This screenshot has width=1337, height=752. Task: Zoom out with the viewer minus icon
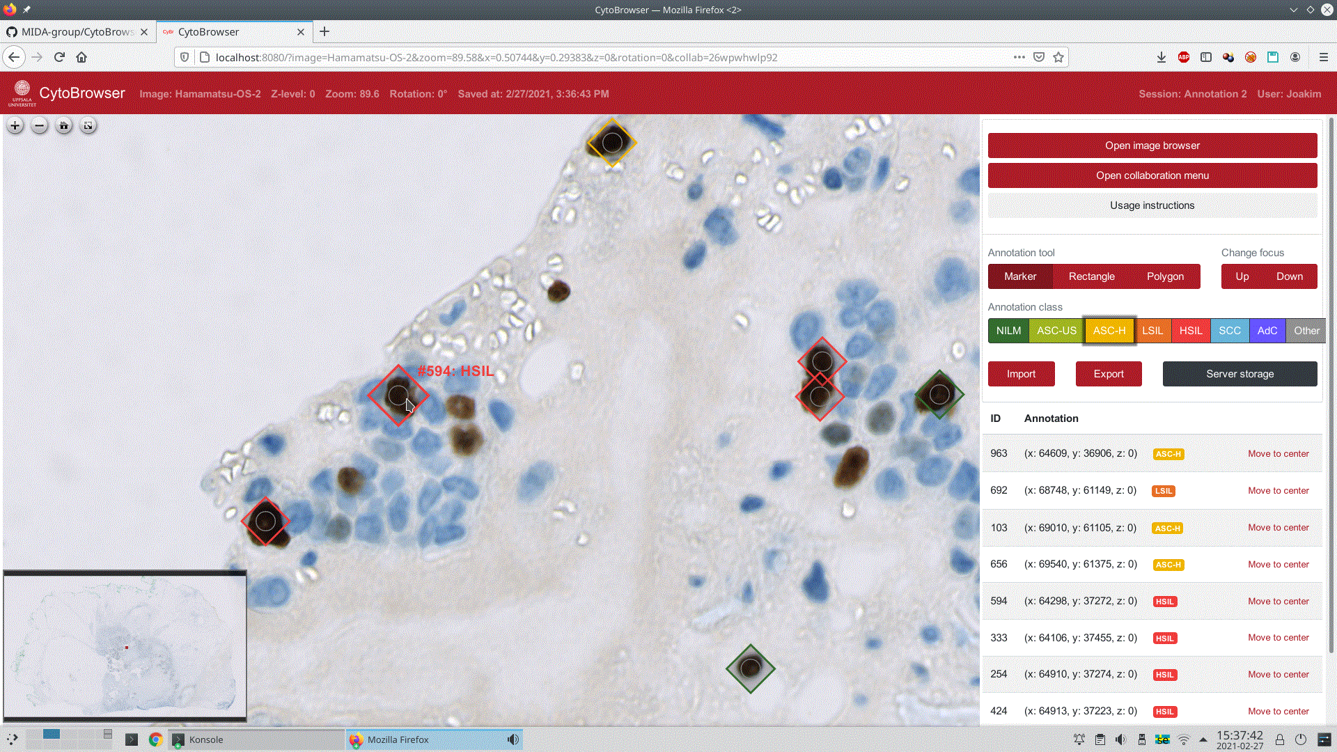click(40, 126)
